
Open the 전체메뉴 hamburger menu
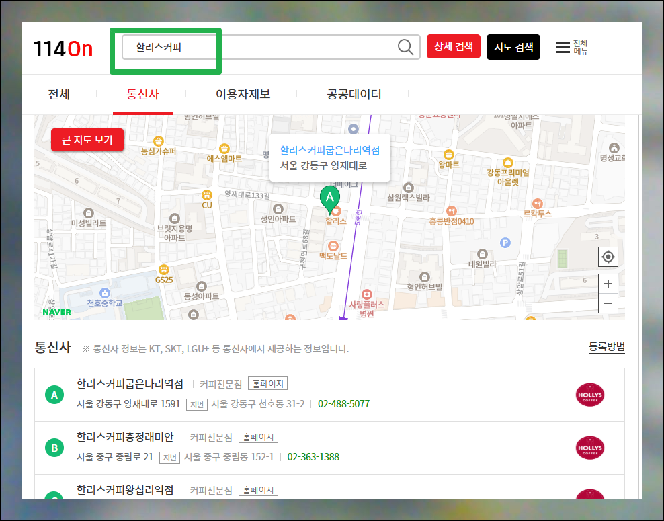(572, 47)
